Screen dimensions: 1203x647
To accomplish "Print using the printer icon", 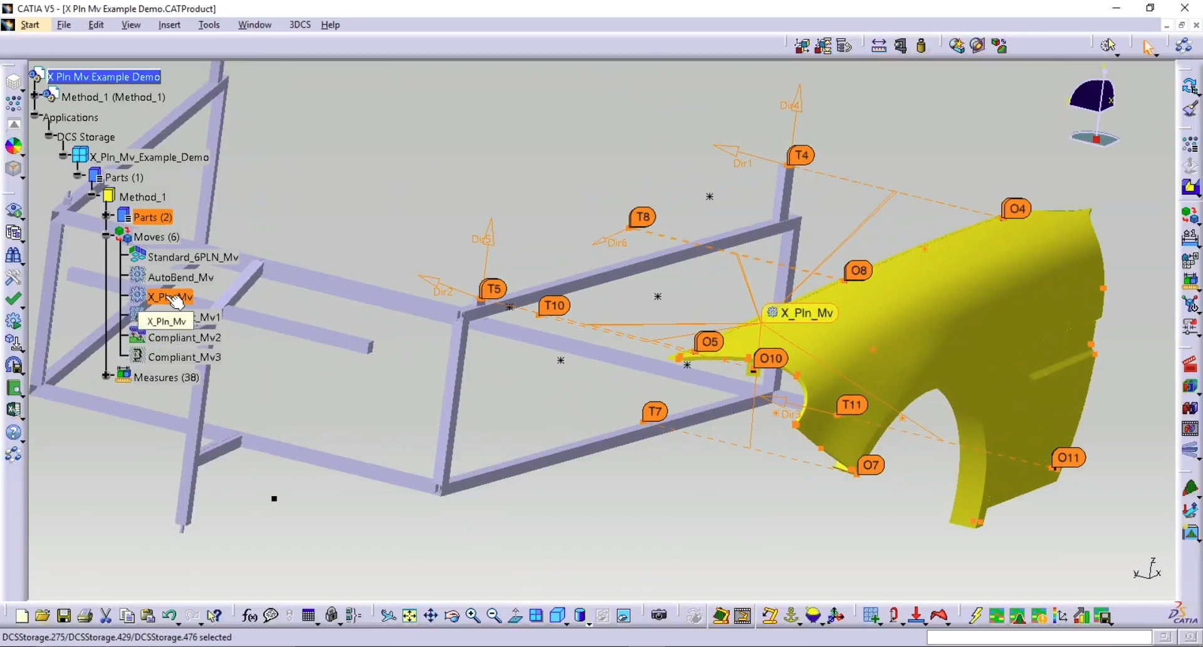I will pos(85,616).
